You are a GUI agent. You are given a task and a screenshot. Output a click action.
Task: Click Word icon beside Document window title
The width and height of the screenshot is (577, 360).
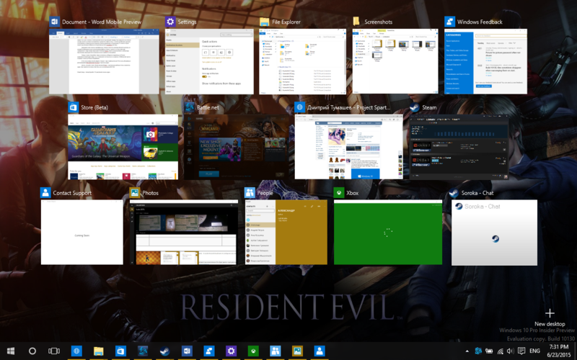coord(55,22)
